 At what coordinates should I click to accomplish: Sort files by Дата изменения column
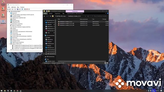click(x=84, y=19)
